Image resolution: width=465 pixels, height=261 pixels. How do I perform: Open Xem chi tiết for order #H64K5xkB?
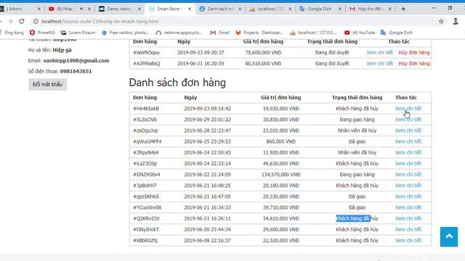coord(408,108)
